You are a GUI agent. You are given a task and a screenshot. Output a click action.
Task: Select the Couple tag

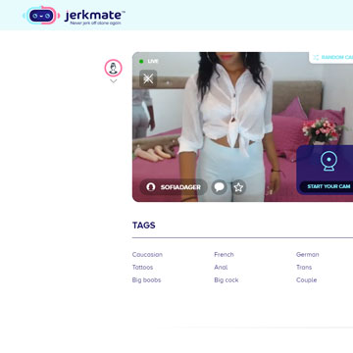[x=307, y=280]
